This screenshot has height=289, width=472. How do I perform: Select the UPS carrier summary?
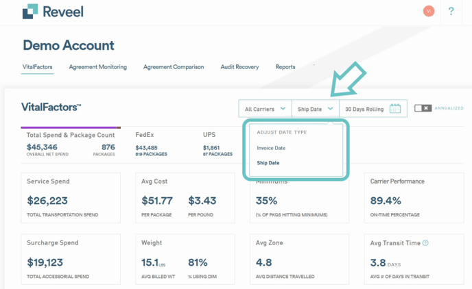[x=217, y=144]
